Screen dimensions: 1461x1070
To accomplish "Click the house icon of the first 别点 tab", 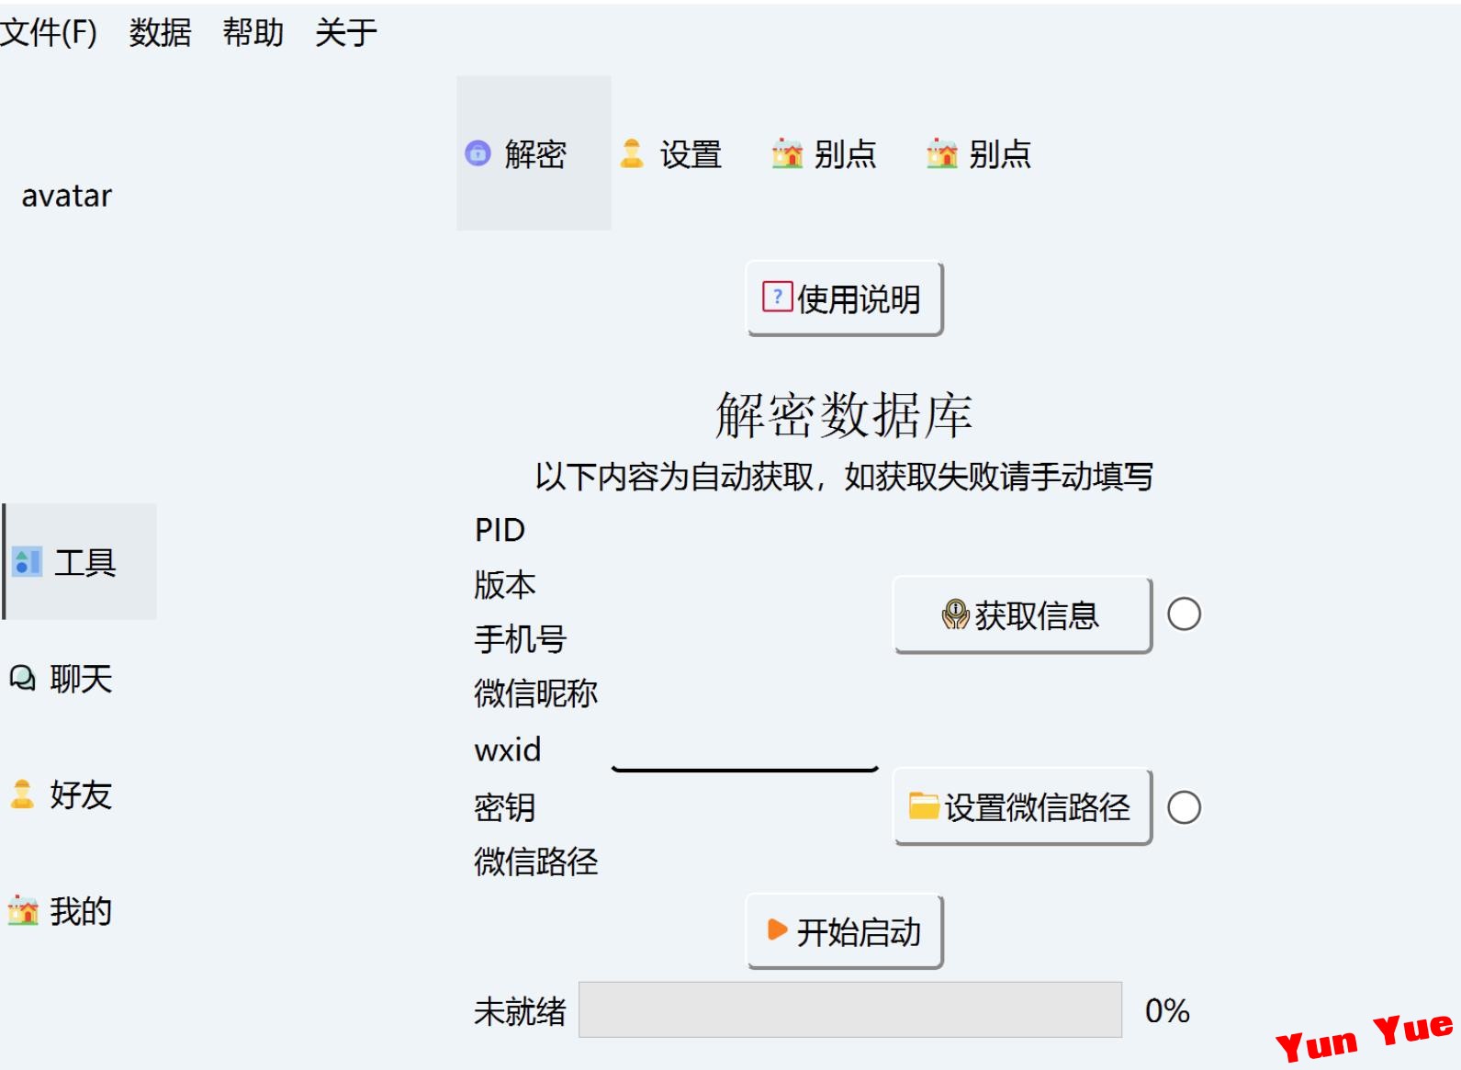I will 787,152.
